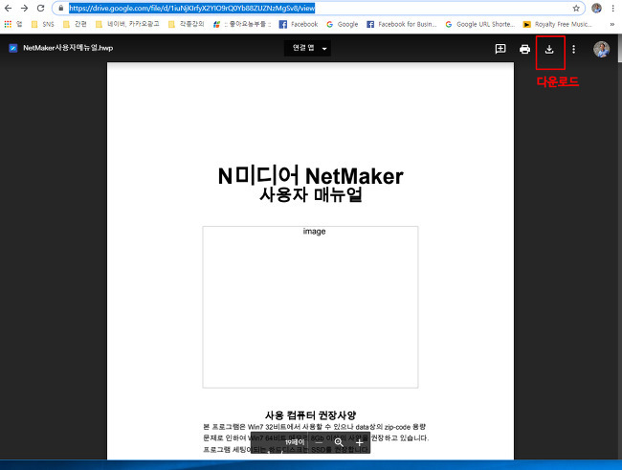Reset zoom with magnifier icon
The width and height of the screenshot is (622, 470).
pyautogui.click(x=339, y=442)
